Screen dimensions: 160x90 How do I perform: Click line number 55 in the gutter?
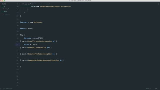[x=17, y=85]
